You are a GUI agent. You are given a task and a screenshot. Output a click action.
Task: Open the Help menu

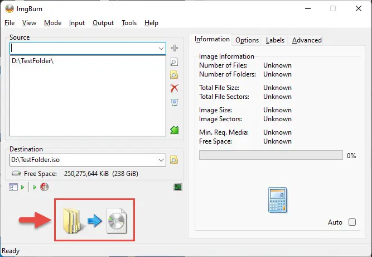[151, 23]
